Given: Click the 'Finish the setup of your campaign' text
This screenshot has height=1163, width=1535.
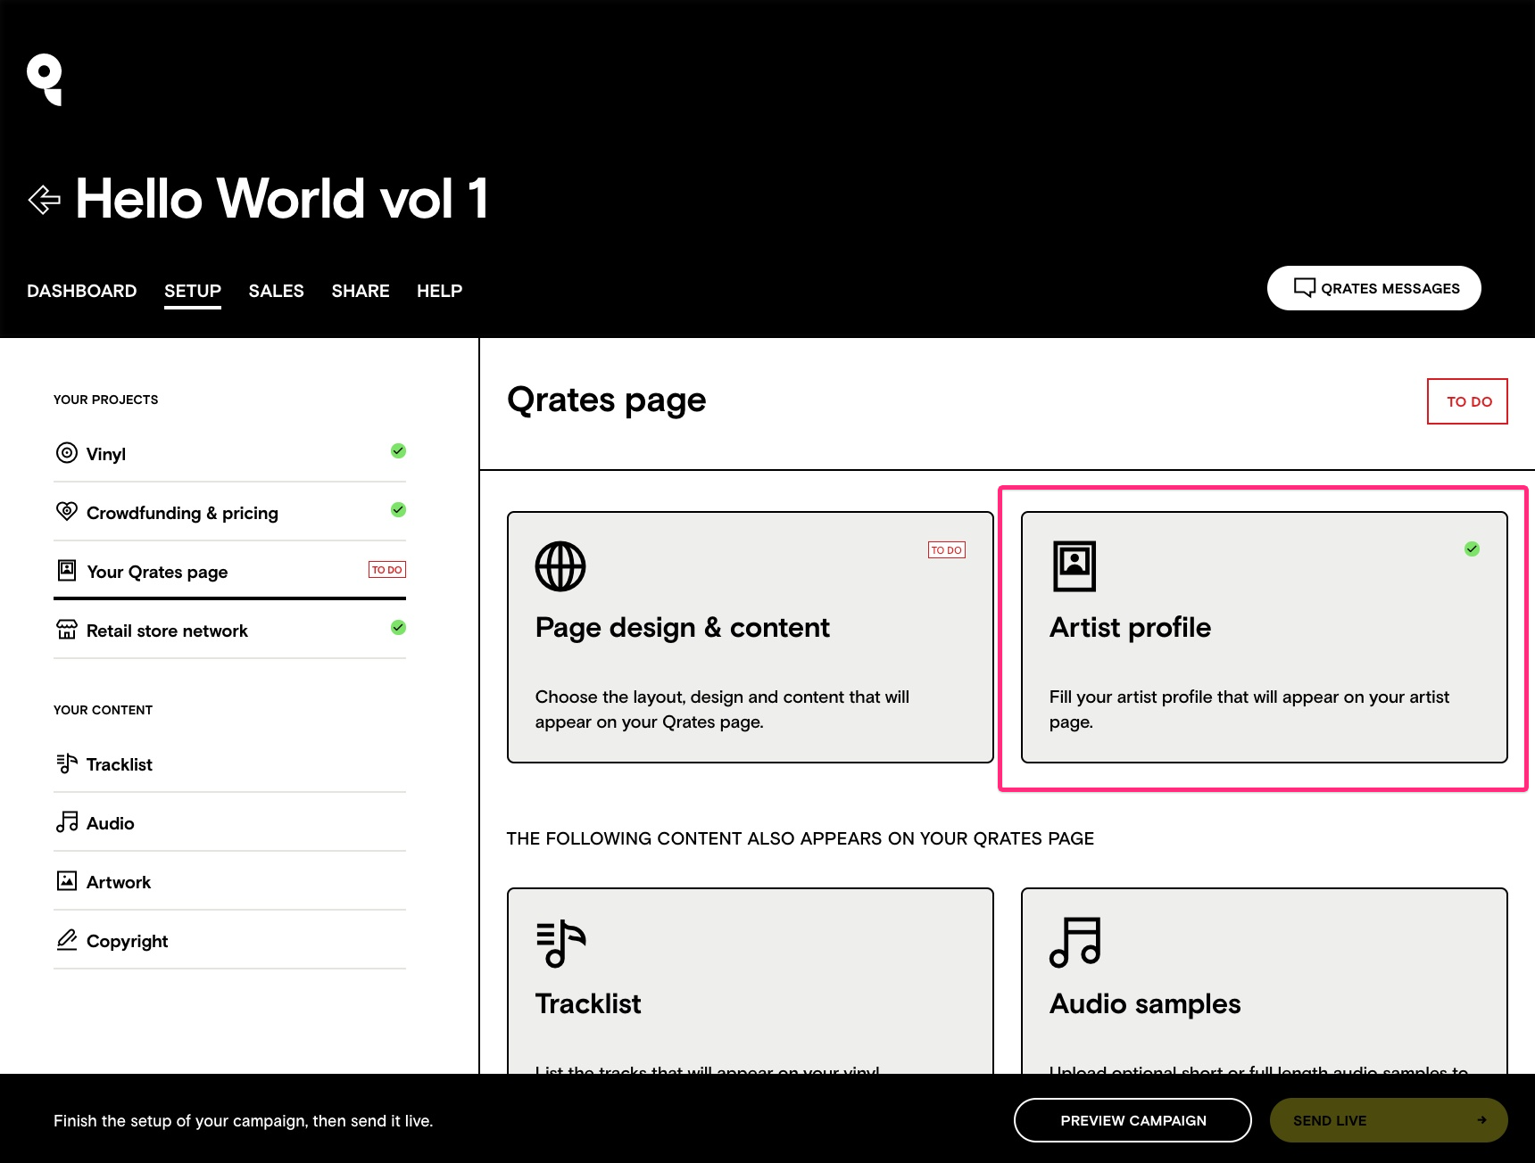Looking at the screenshot, I should coord(243,1121).
